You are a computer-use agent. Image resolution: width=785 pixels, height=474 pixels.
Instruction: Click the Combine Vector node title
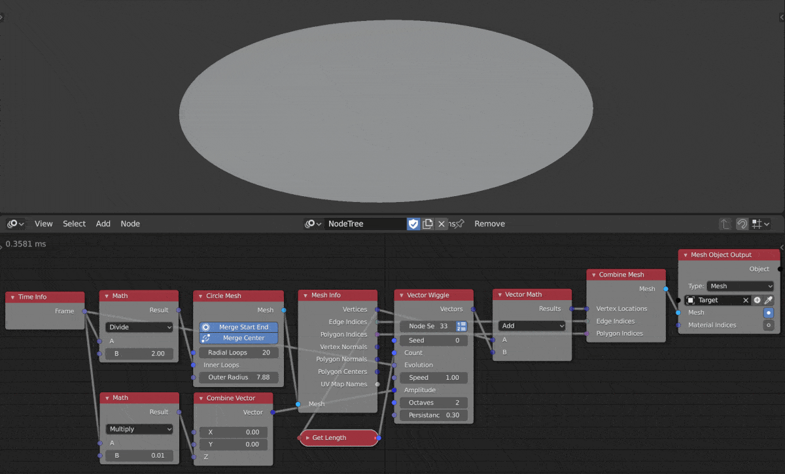click(x=231, y=398)
